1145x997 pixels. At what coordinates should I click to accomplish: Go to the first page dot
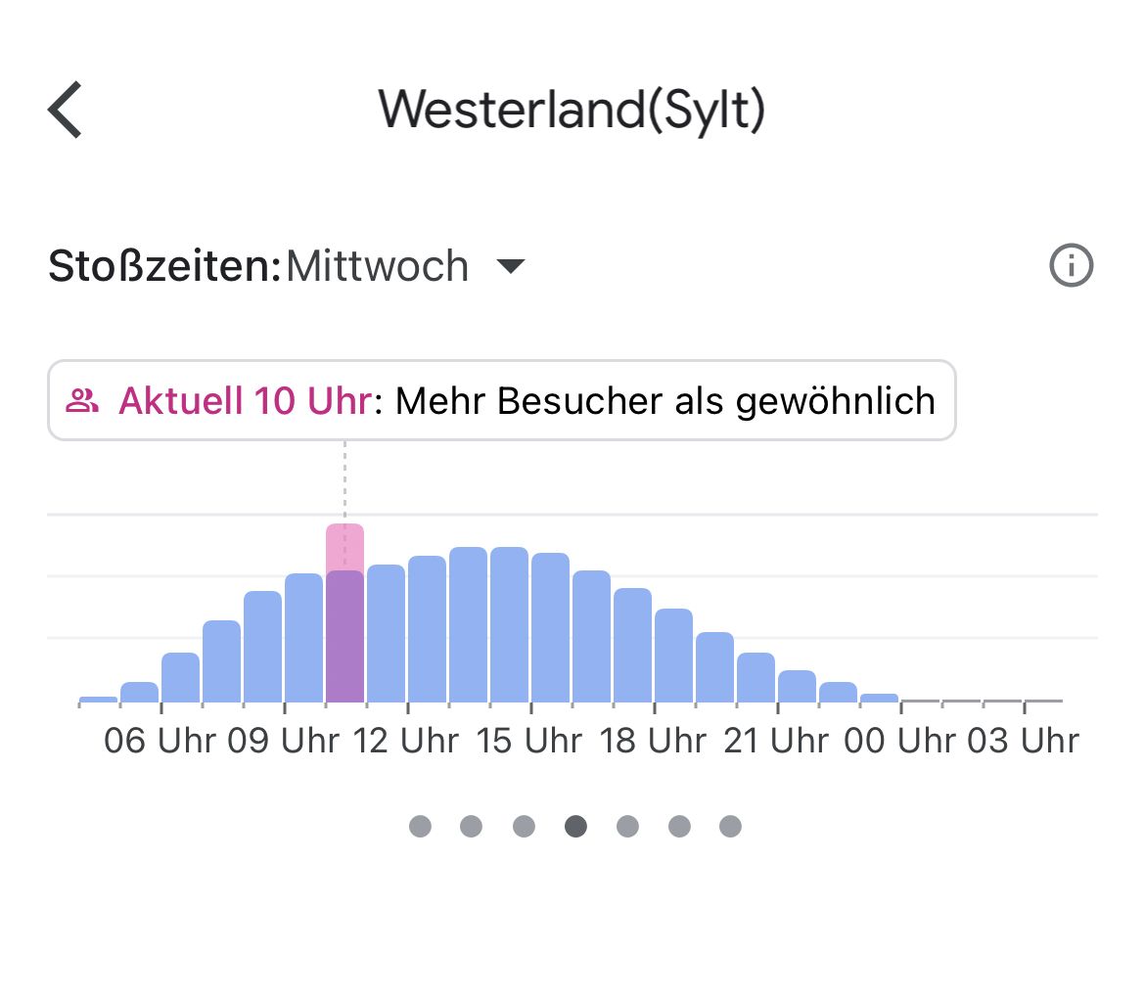[x=420, y=827]
